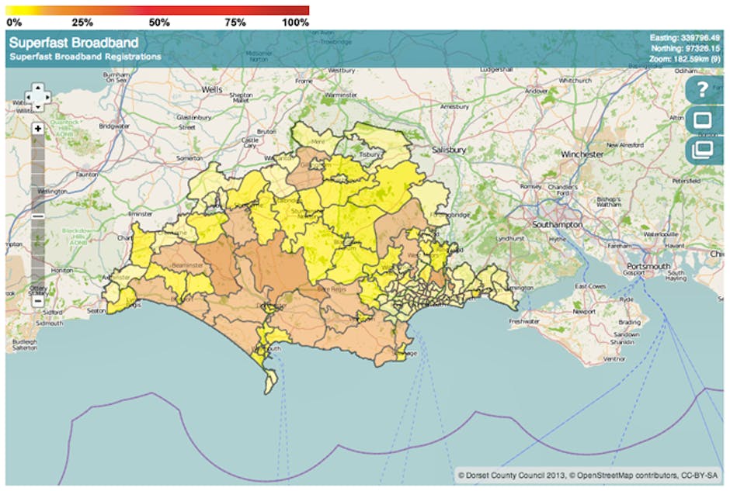Zoom out using the bottom minus button
This screenshot has height=491, width=730.
38,300
